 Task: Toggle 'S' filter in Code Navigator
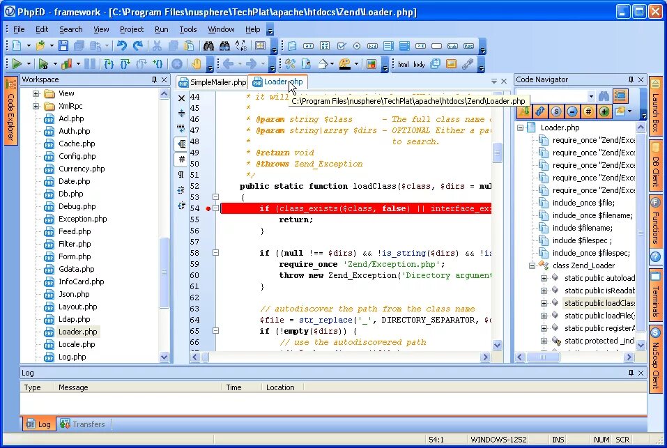pos(556,111)
